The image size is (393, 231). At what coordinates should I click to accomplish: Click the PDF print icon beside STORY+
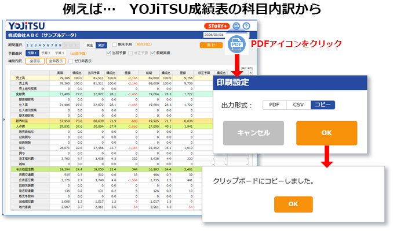pyautogui.click(x=236, y=26)
